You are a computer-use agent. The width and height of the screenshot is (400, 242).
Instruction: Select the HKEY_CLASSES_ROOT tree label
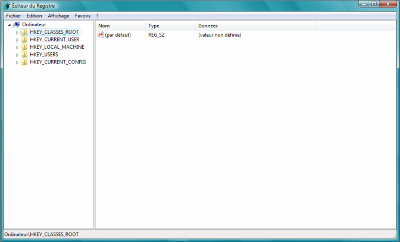pos(54,32)
